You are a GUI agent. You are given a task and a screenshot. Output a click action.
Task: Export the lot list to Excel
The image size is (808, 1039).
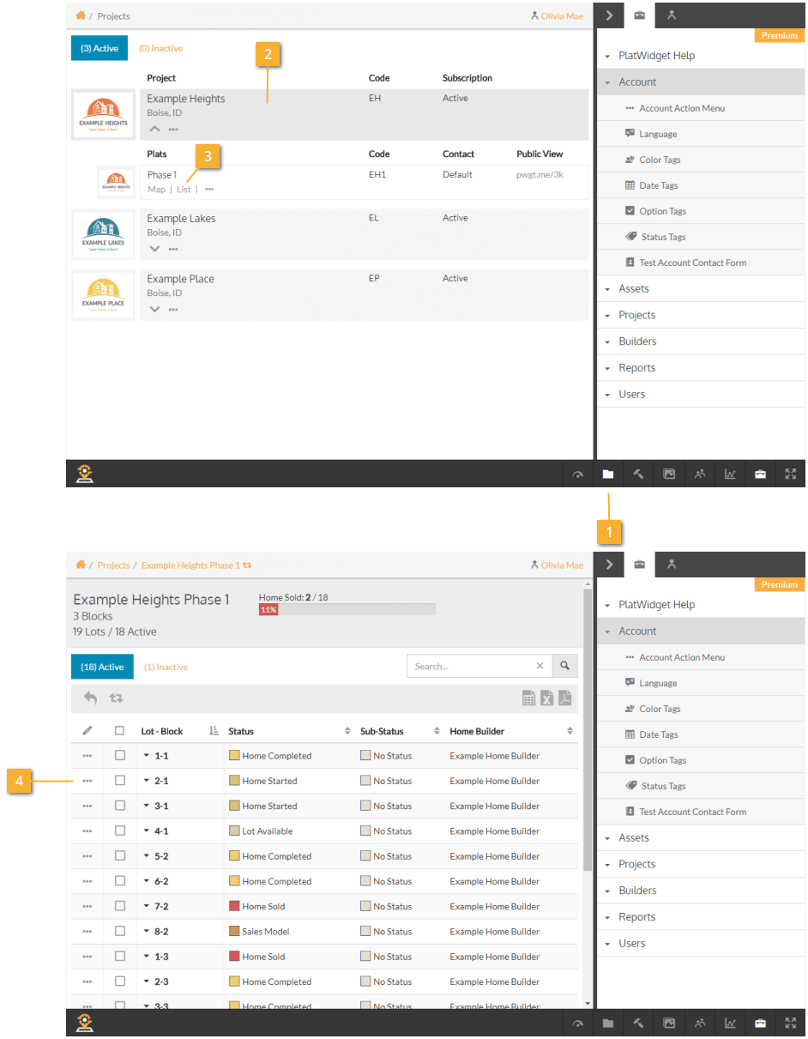coord(547,698)
